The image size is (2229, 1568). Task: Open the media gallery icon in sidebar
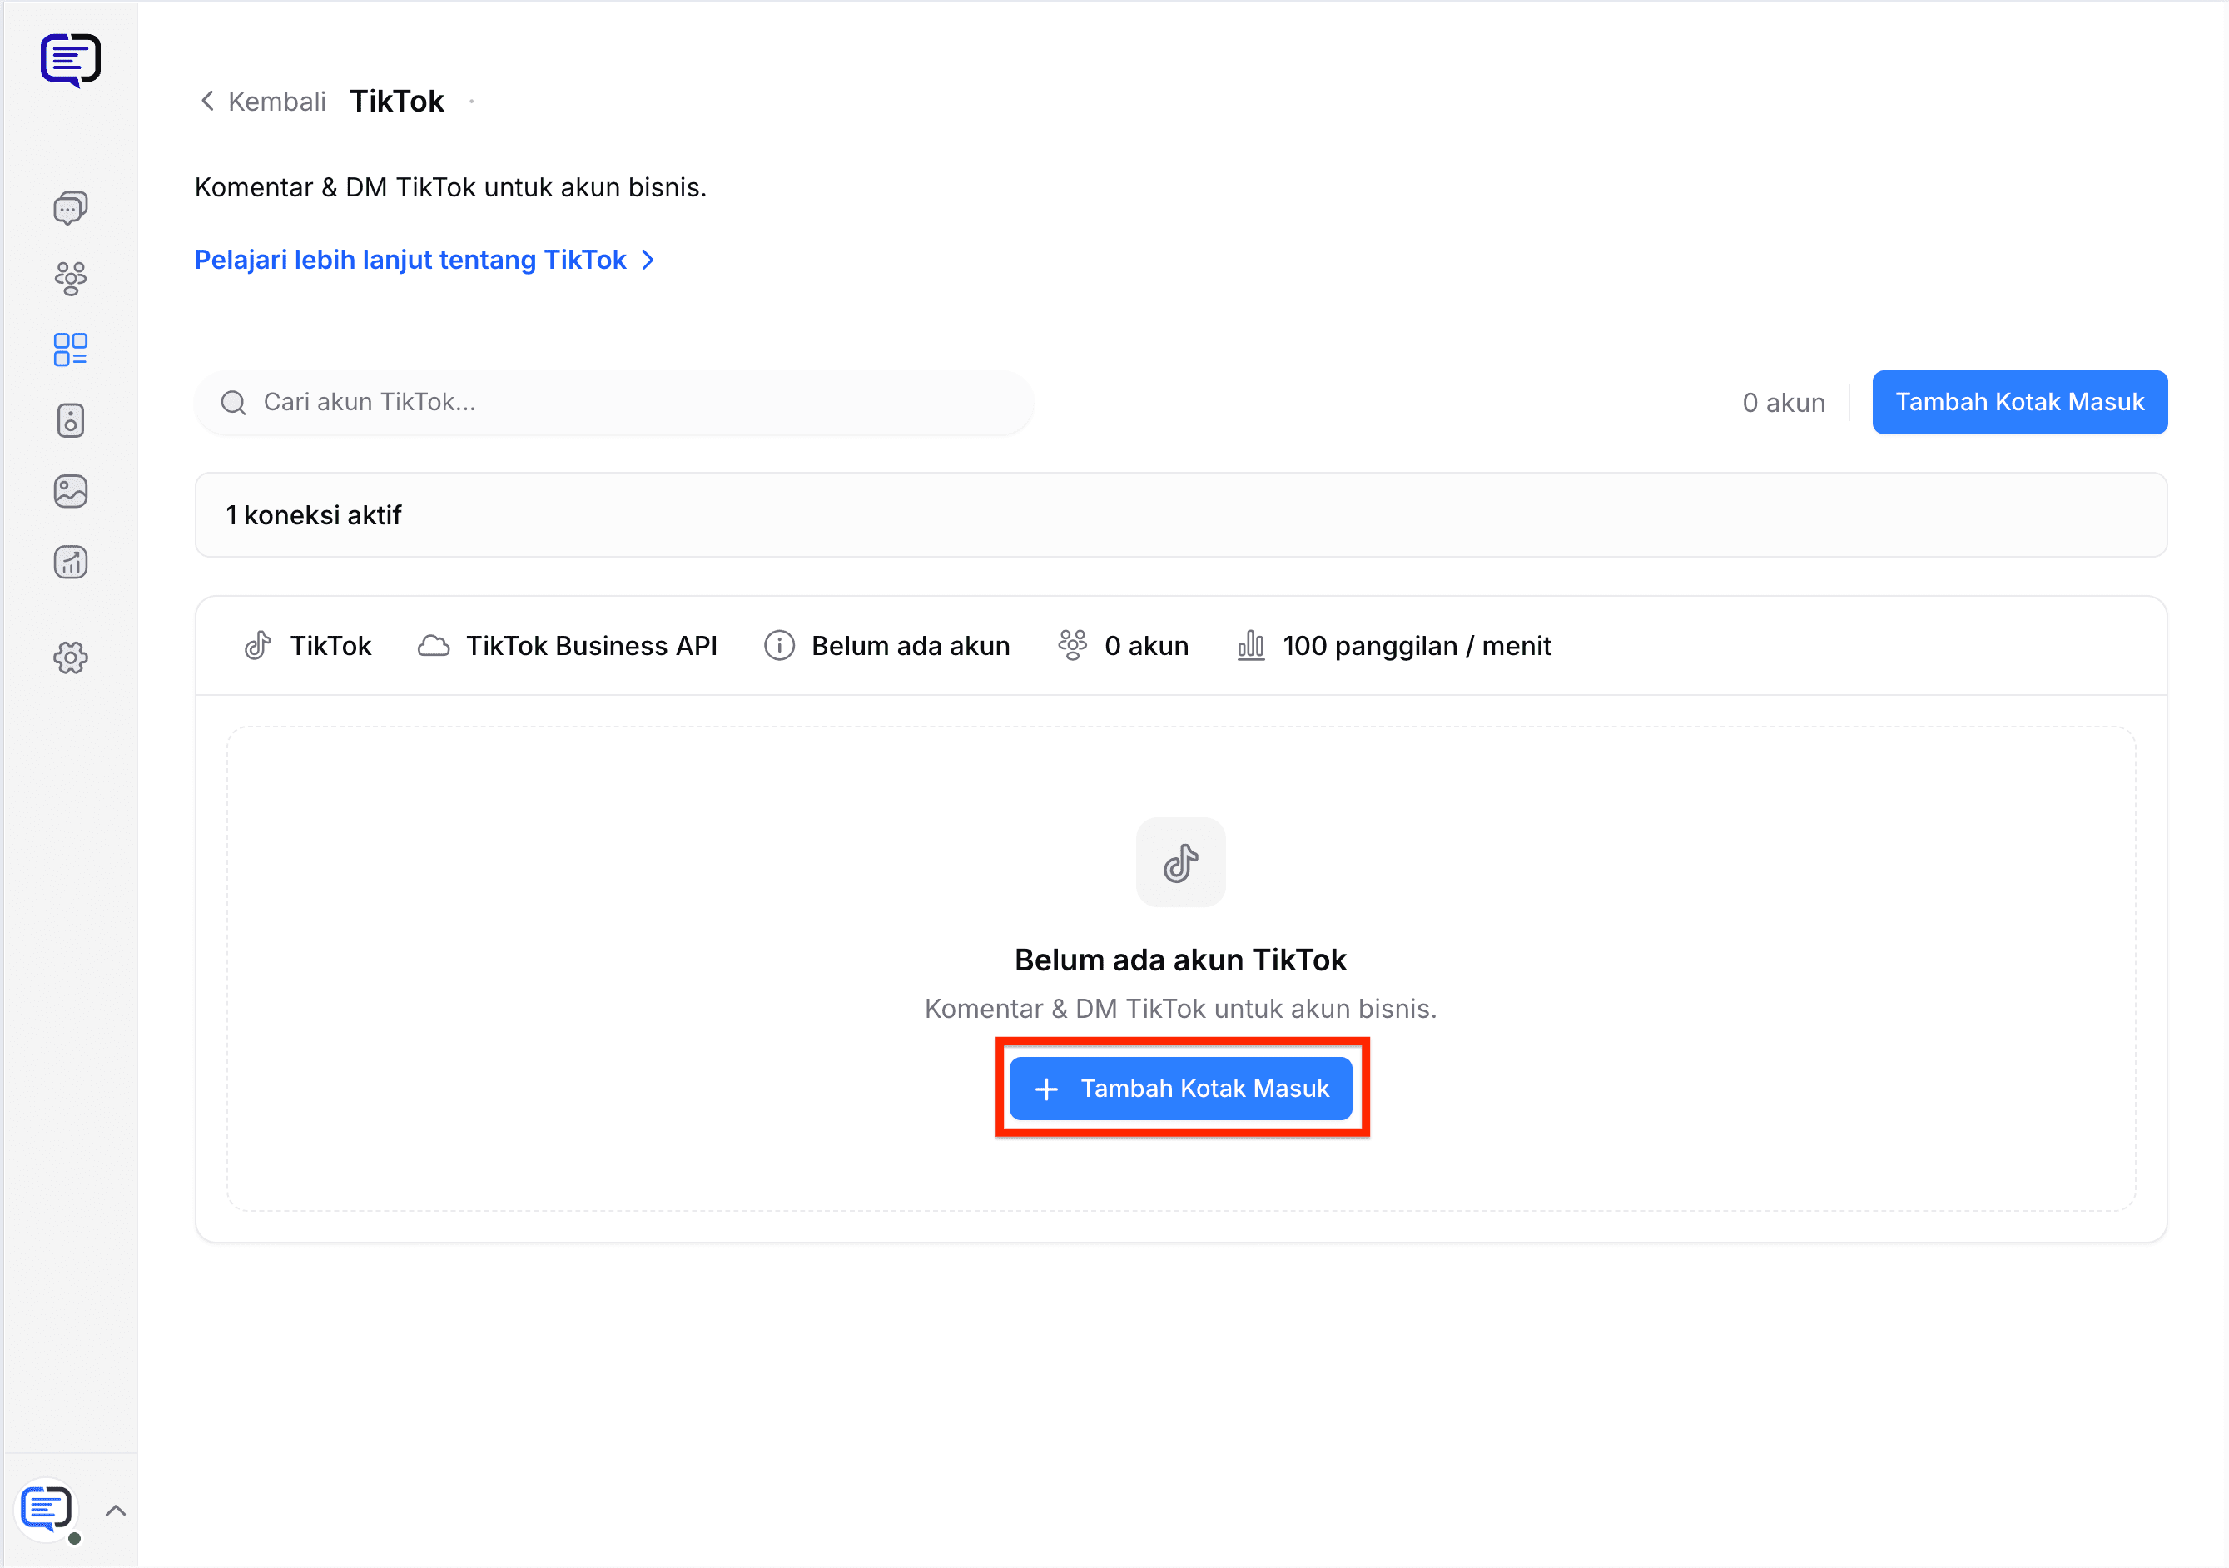click(x=71, y=491)
